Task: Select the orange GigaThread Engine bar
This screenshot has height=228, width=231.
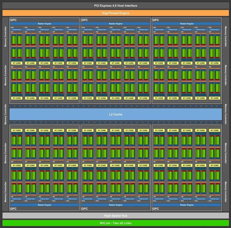Action: (x=116, y=13)
